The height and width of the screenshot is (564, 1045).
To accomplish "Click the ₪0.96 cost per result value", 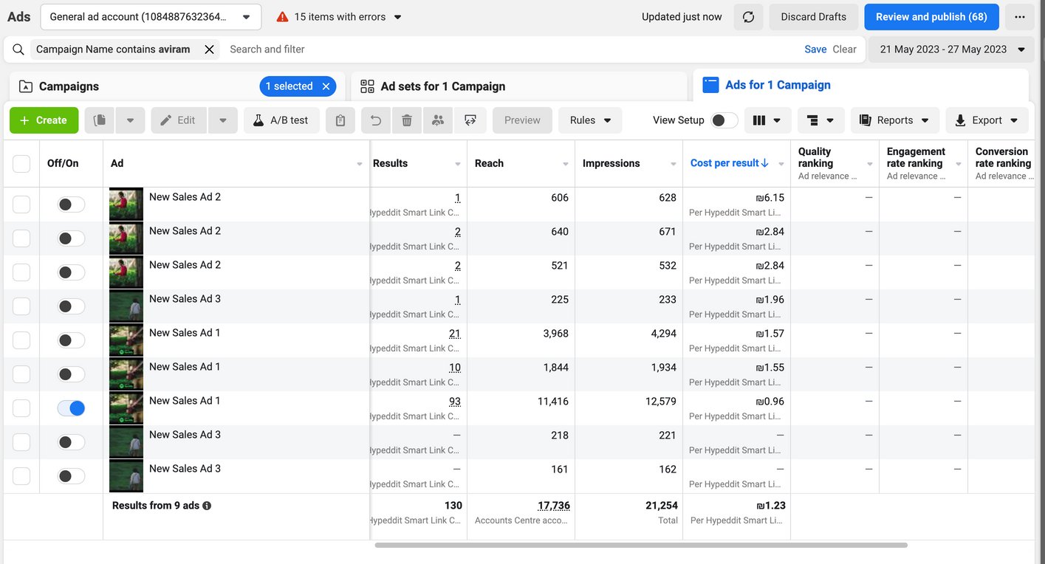I will point(770,402).
